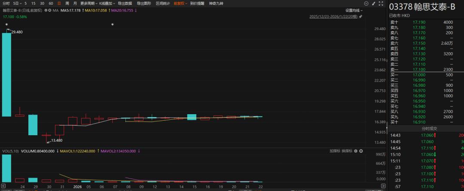Jump chart to latest with right double-arrow
This screenshot has width=464, height=191.
(x=384, y=186)
